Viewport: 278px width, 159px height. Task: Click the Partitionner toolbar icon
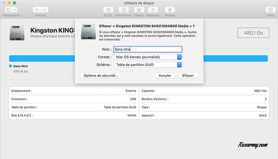pos(124,10)
